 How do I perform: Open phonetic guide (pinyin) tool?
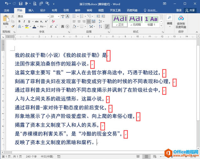click(63, 16)
